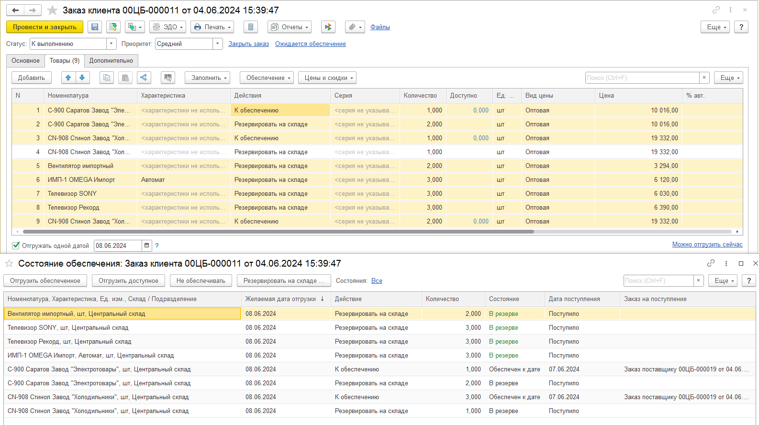Open help for supply state panel
The image size is (759, 425).
click(749, 280)
